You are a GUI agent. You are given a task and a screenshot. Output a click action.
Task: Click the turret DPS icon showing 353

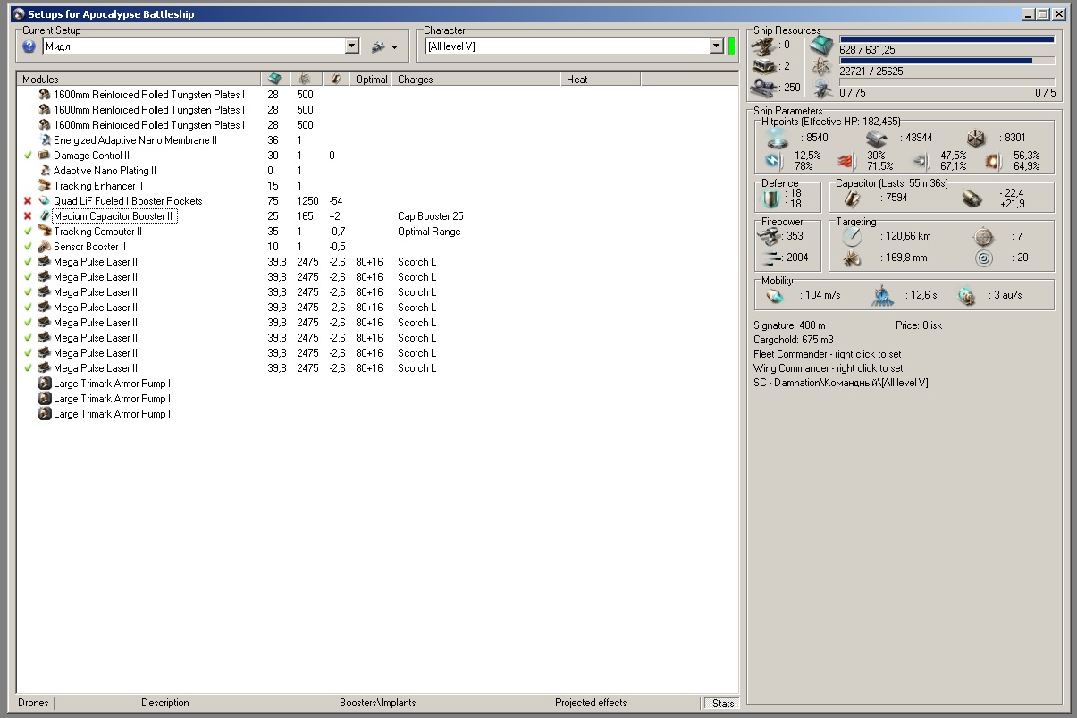pos(769,236)
